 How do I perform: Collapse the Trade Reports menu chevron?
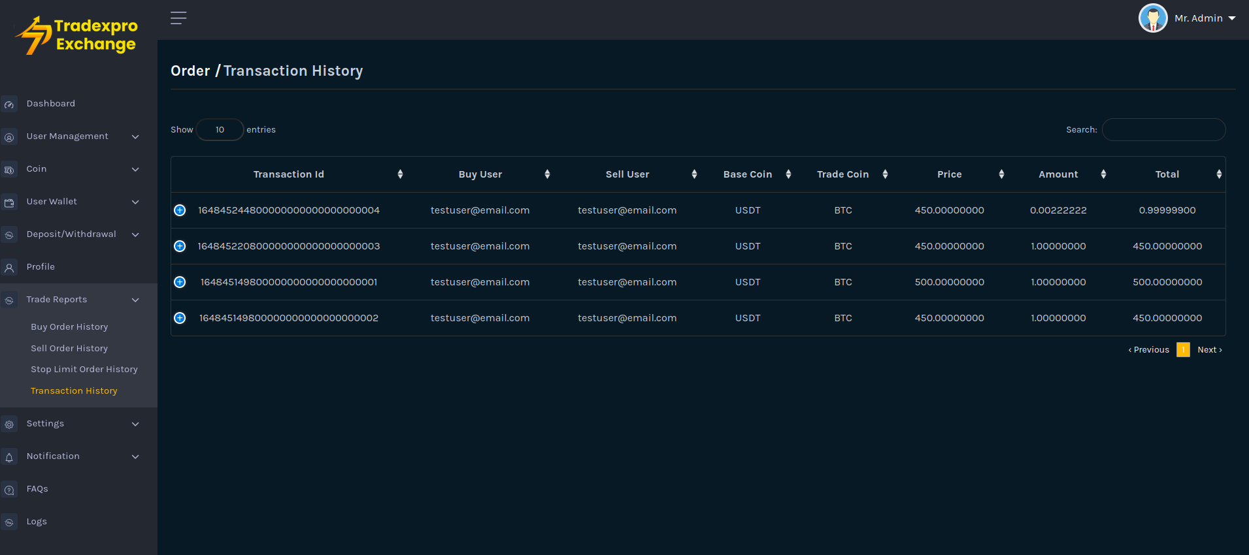(135, 300)
